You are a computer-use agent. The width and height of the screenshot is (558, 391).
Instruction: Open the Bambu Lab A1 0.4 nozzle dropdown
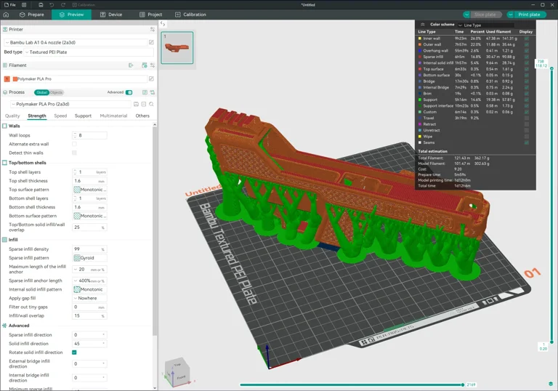(x=76, y=42)
